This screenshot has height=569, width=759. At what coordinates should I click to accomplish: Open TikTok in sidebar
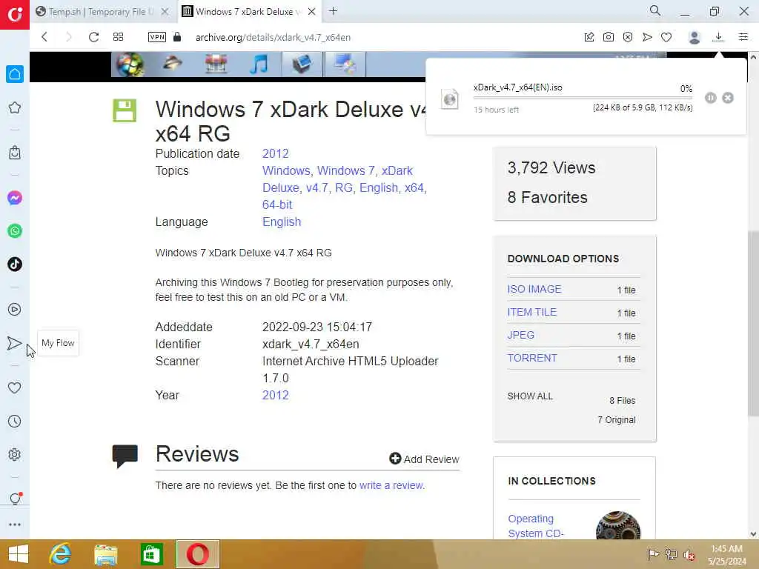[15, 264]
